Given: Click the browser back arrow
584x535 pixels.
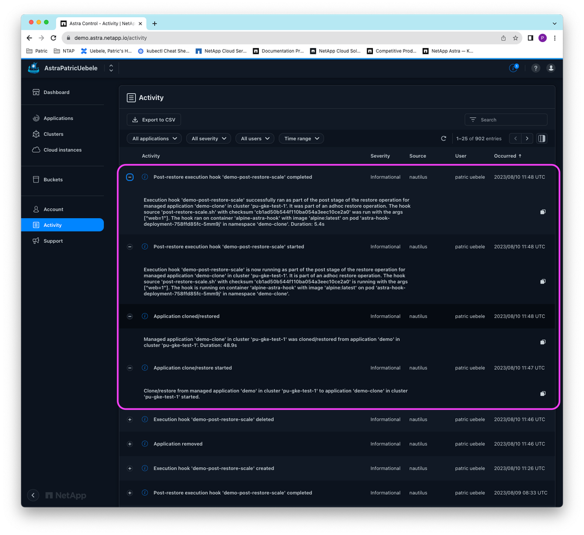Looking at the screenshot, I should pos(29,38).
